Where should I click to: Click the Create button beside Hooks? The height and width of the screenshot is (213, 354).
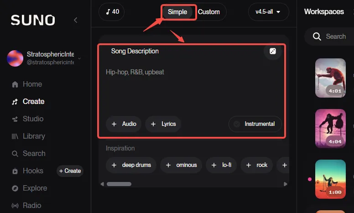point(70,171)
